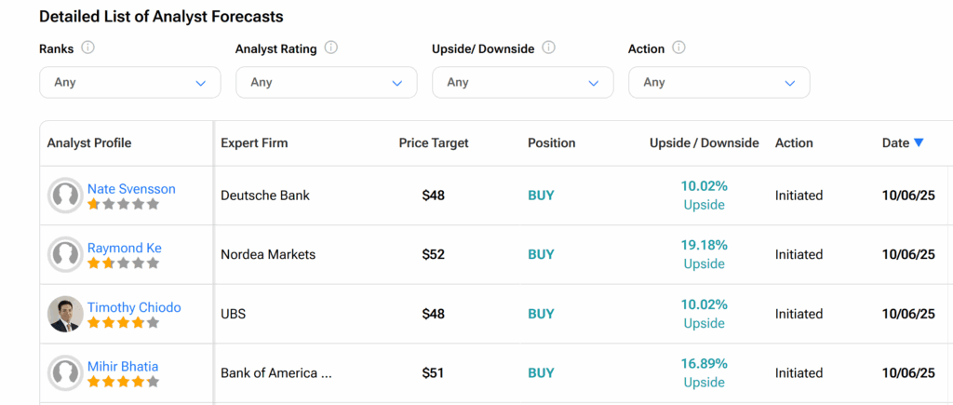Click the BUY position for Nordea Markets
Screen dimensions: 953x405
point(541,254)
